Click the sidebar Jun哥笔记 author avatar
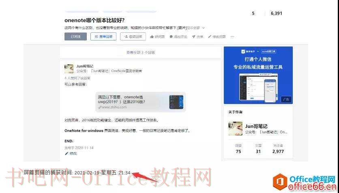The width and height of the screenshot is (339, 193). tap(236, 129)
